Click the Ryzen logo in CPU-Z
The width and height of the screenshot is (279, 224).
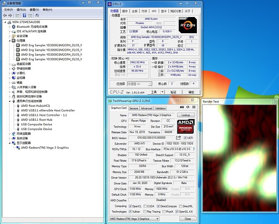[188, 25]
